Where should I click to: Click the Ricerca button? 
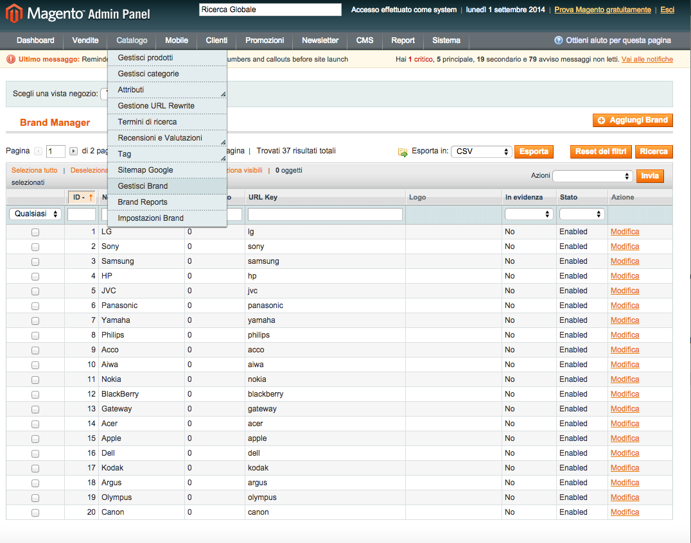click(654, 151)
